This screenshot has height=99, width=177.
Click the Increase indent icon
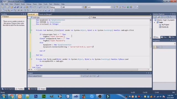coord(21,10)
